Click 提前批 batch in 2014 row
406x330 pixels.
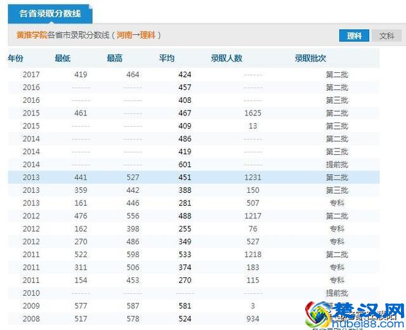pyautogui.click(x=337, y=164)
